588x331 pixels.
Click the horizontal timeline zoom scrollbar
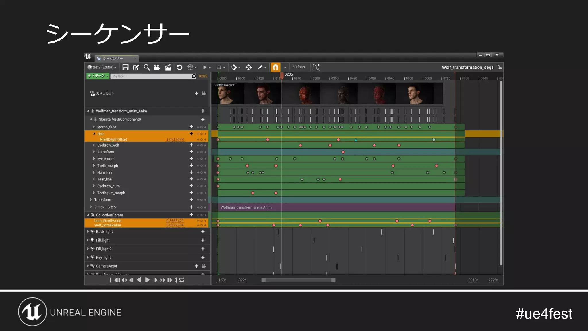[298, 280]
